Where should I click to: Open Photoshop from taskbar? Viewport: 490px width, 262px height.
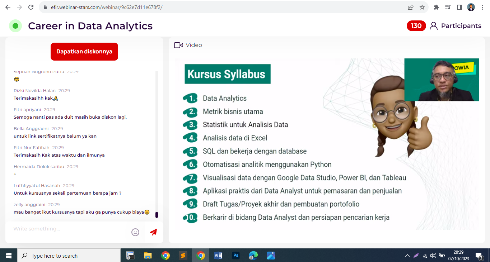[x=236, y=256]
